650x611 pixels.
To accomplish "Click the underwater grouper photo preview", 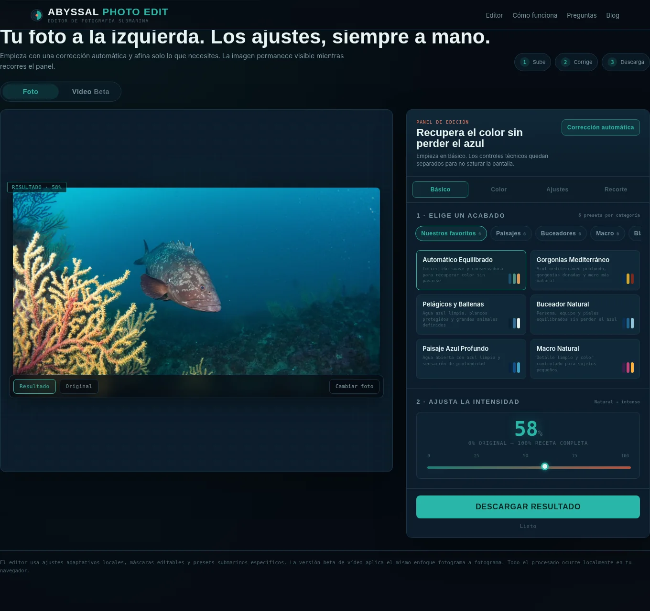I will pos(196,281).
